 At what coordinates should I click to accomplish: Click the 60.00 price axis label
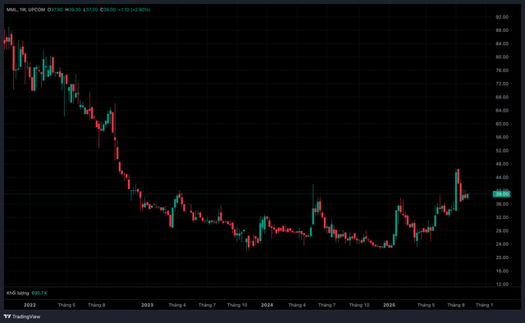502,124
